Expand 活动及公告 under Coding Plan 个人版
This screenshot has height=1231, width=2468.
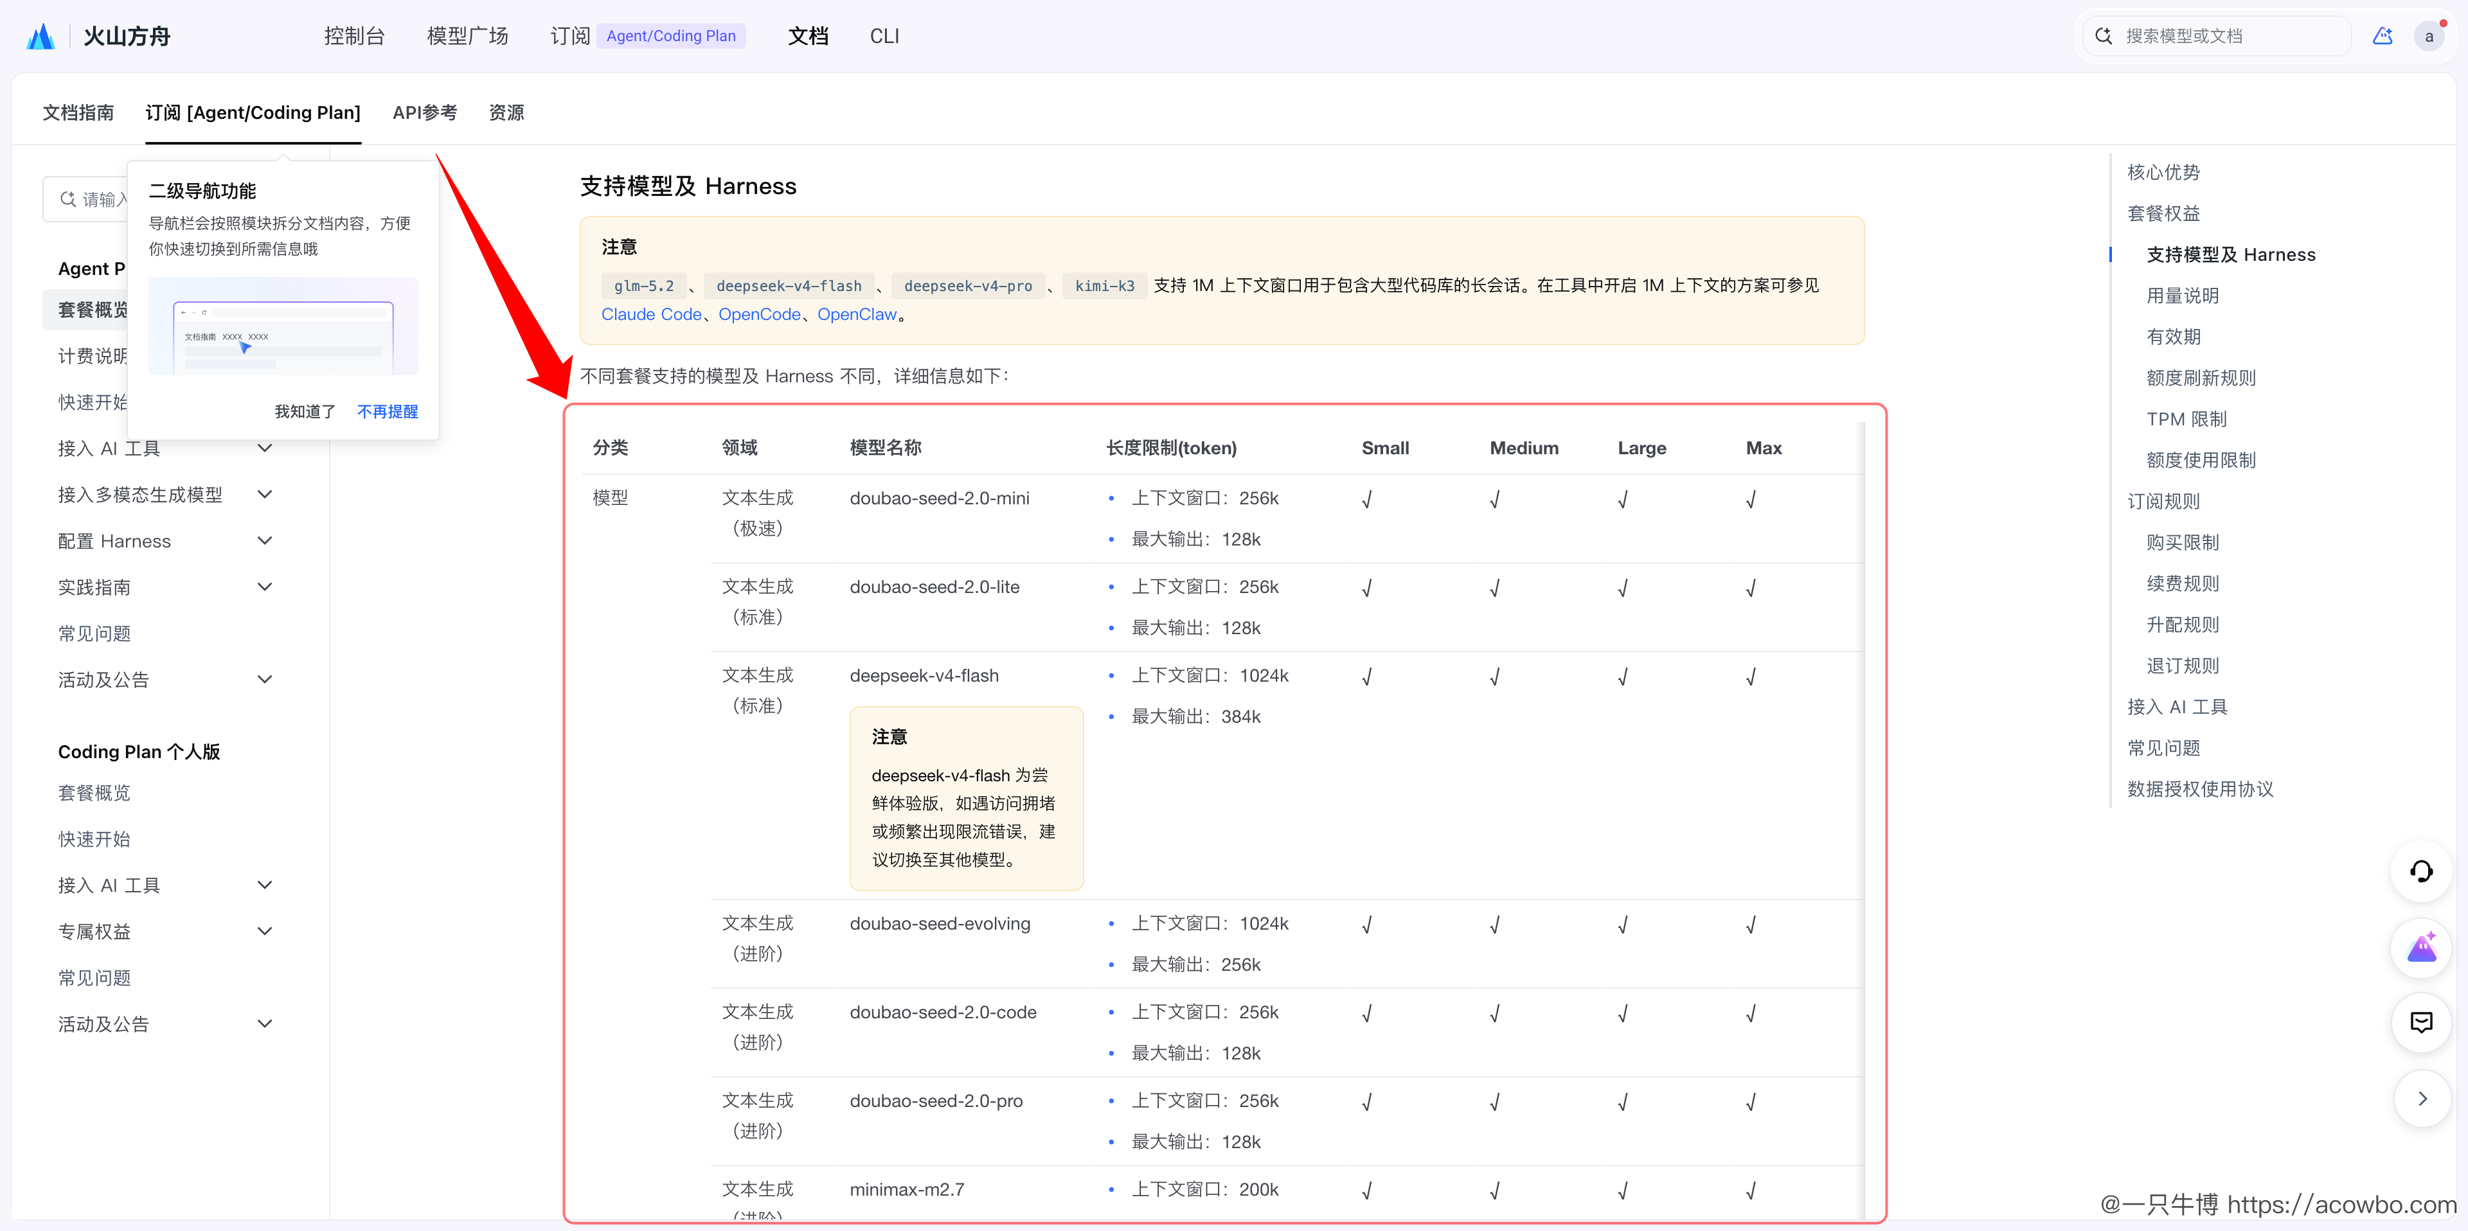[265, 1023]
